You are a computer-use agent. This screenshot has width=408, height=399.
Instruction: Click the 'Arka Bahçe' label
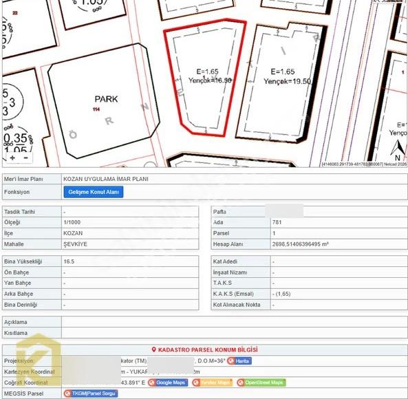(19, 294)
